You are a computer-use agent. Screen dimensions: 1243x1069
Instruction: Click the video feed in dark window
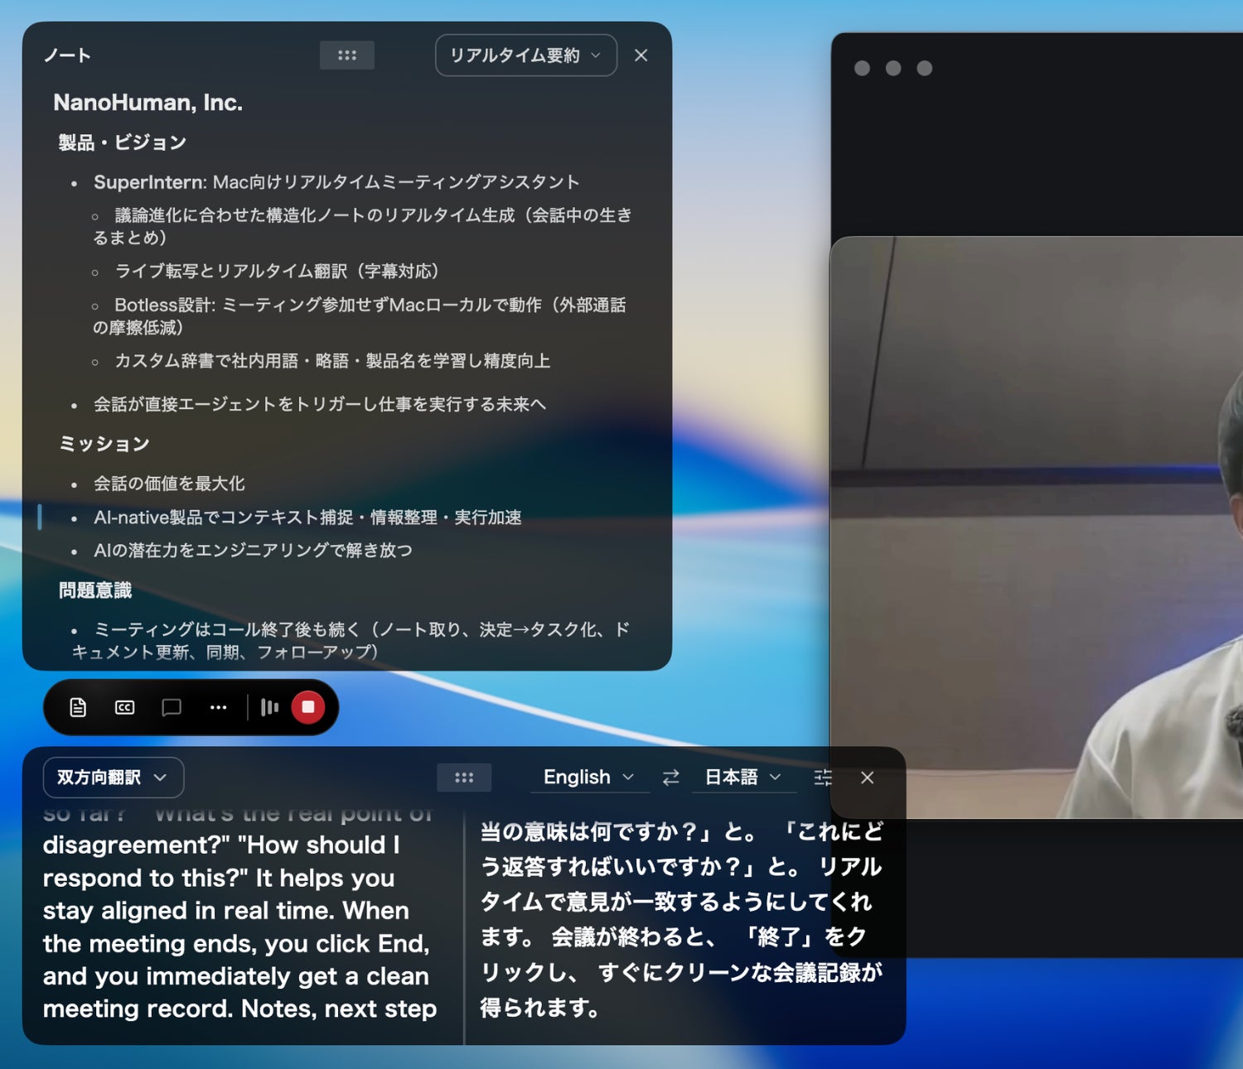click(1037, 527)
